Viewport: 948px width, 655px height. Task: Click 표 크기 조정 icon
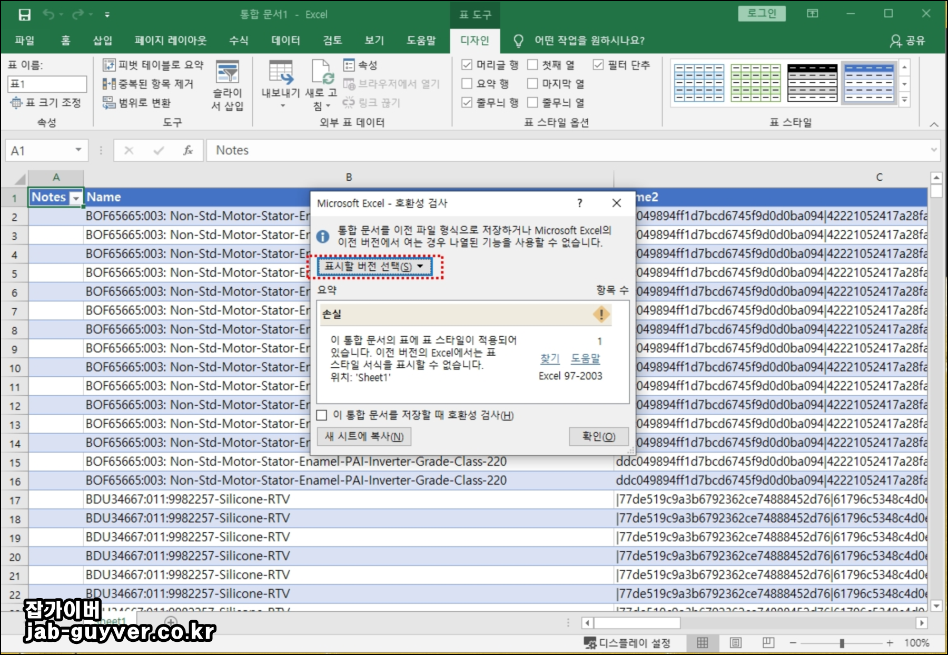pyautogui.click(x=16, y=102)
